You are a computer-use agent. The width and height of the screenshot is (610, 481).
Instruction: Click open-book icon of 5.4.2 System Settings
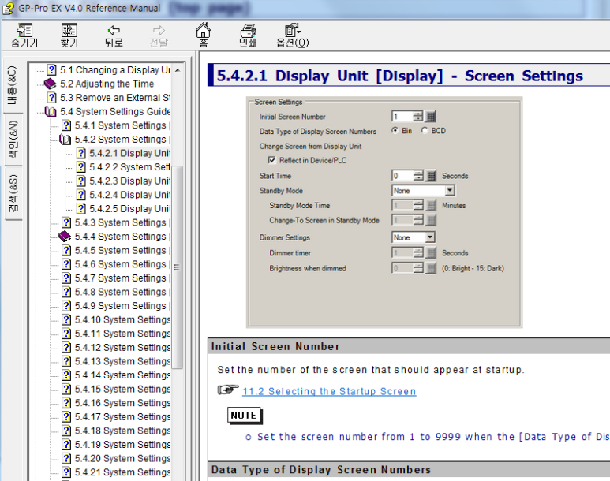(x=65, y=140)
